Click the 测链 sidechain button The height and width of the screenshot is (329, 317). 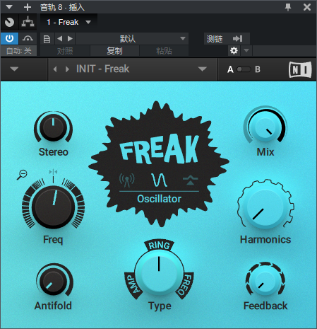(215, 38)
